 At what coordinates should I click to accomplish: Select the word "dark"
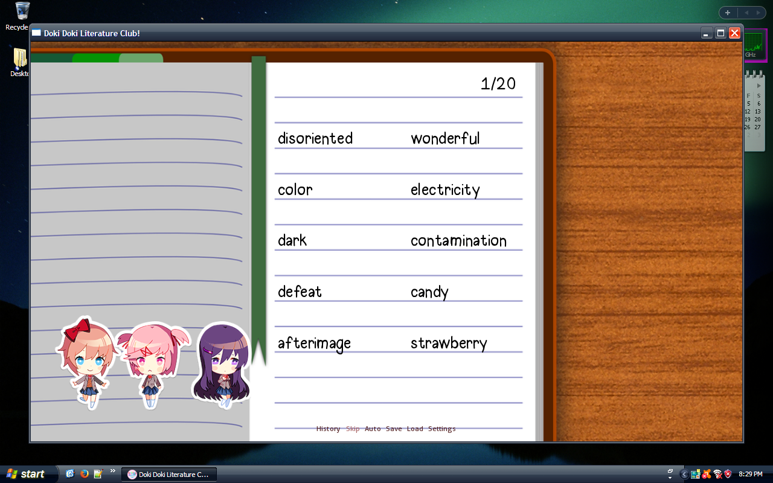click(292, 240)
